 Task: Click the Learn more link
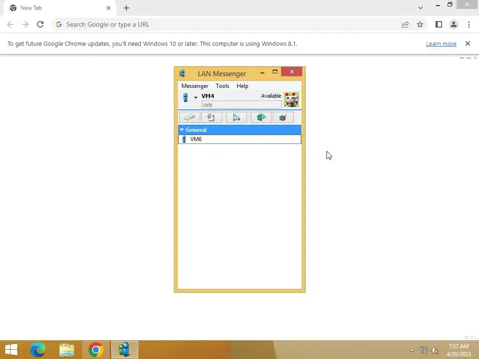tap(441, 43)
